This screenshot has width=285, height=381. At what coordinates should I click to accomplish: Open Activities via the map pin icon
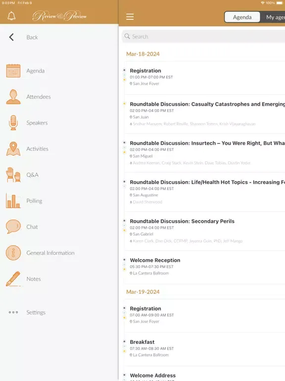tap(13, 149)
